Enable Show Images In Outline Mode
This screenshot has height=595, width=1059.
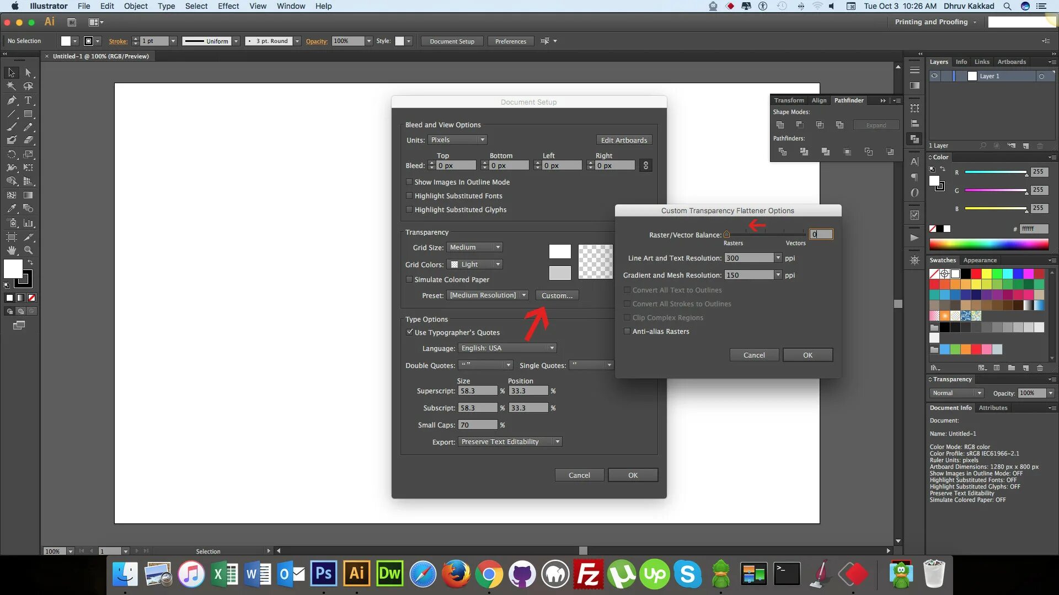409,182
